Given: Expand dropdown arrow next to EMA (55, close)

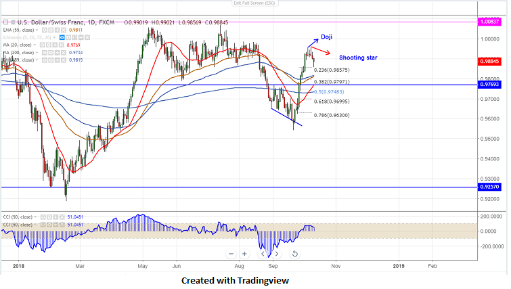Looking at the screenshot, I should (x=37, y=30).
